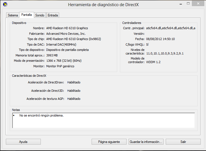Click the Ayuda button
Screen dimensions: 206x151
(x=23, y=142)
